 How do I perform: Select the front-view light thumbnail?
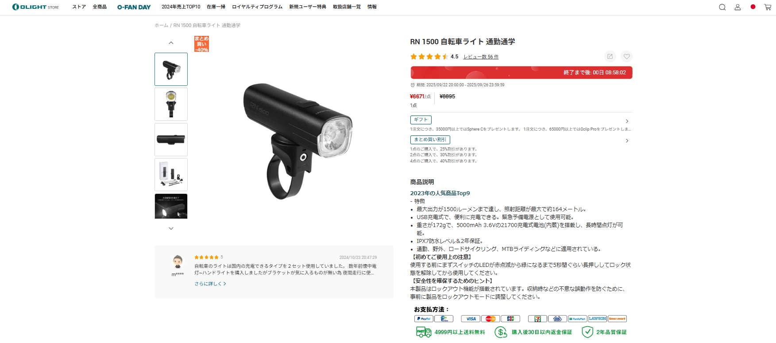pos(171,104)
